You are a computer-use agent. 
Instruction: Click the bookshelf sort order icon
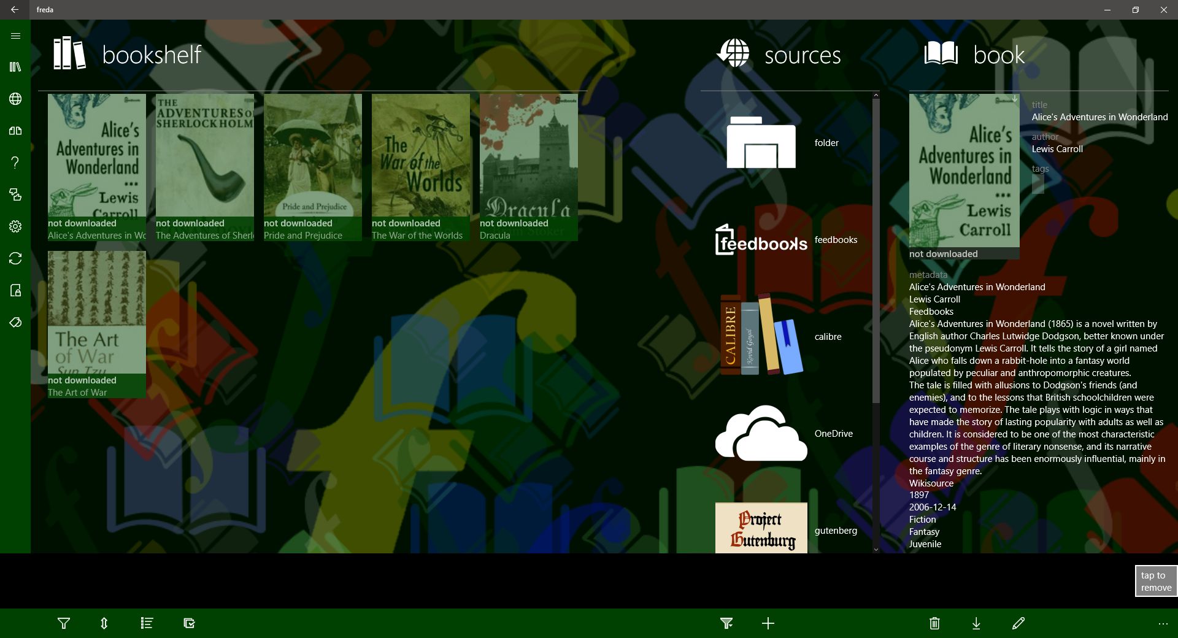point(104,623)
